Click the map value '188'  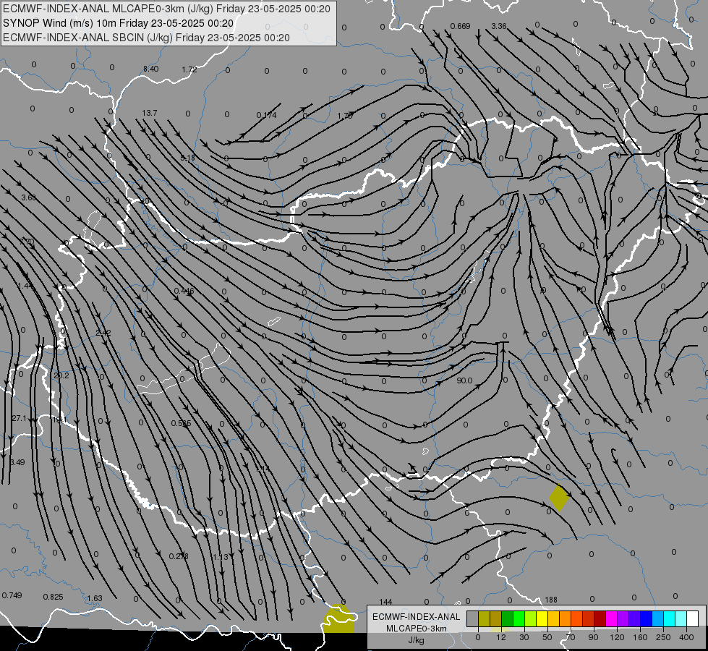551,600
